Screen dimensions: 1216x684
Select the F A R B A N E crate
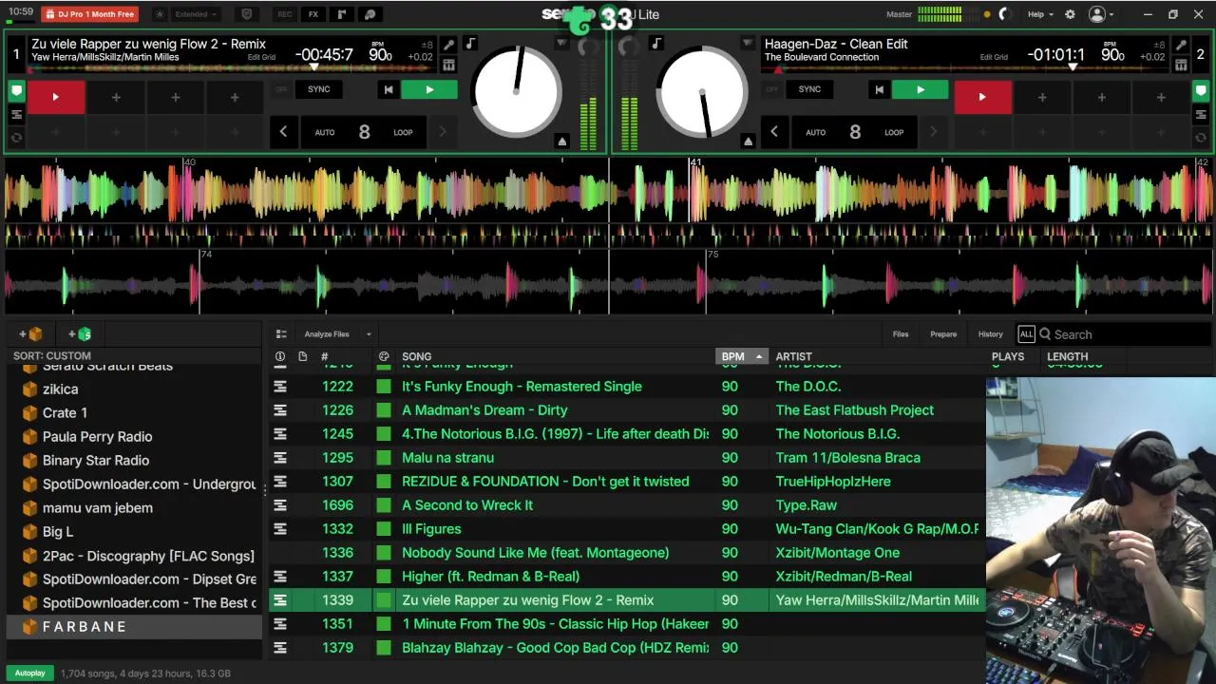(134, 627)
